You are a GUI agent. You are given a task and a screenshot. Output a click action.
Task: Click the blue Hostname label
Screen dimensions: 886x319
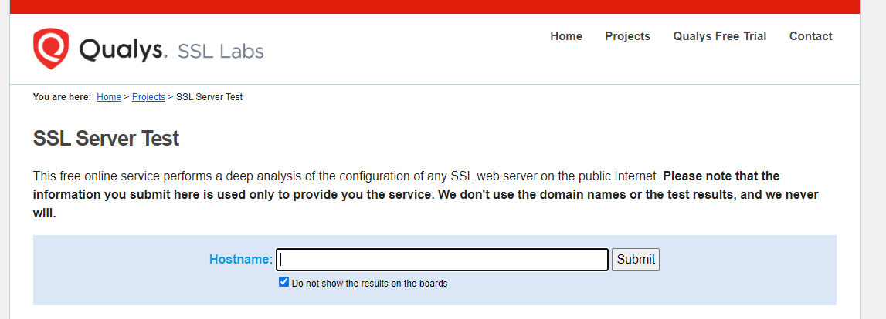point(240,260)
